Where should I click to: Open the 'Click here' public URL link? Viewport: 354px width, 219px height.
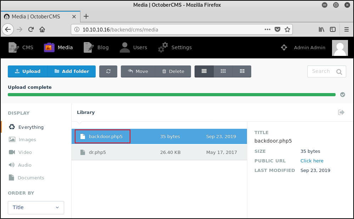tap(312, 161)
